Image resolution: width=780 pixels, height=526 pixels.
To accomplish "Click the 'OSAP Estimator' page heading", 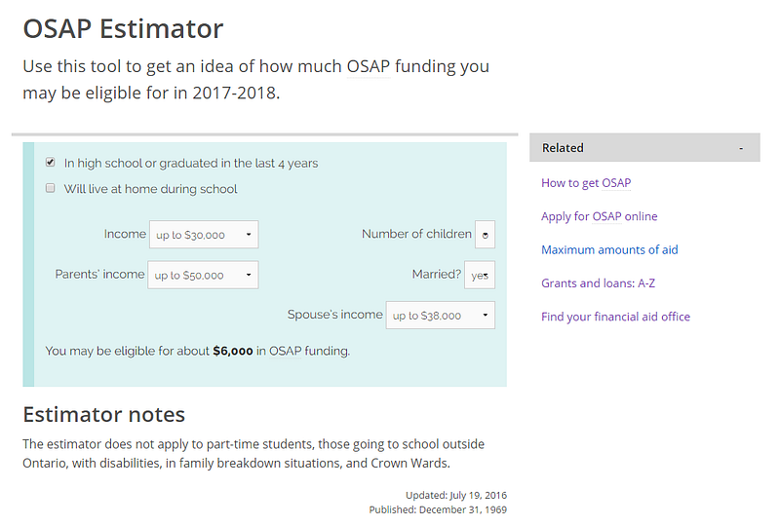I will tap(124, 28).
